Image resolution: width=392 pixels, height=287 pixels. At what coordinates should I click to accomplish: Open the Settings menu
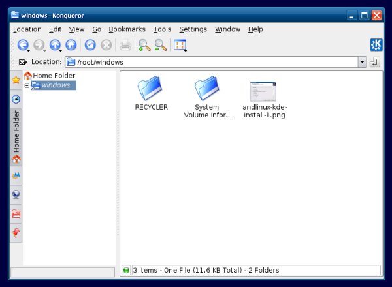point(193,29)
